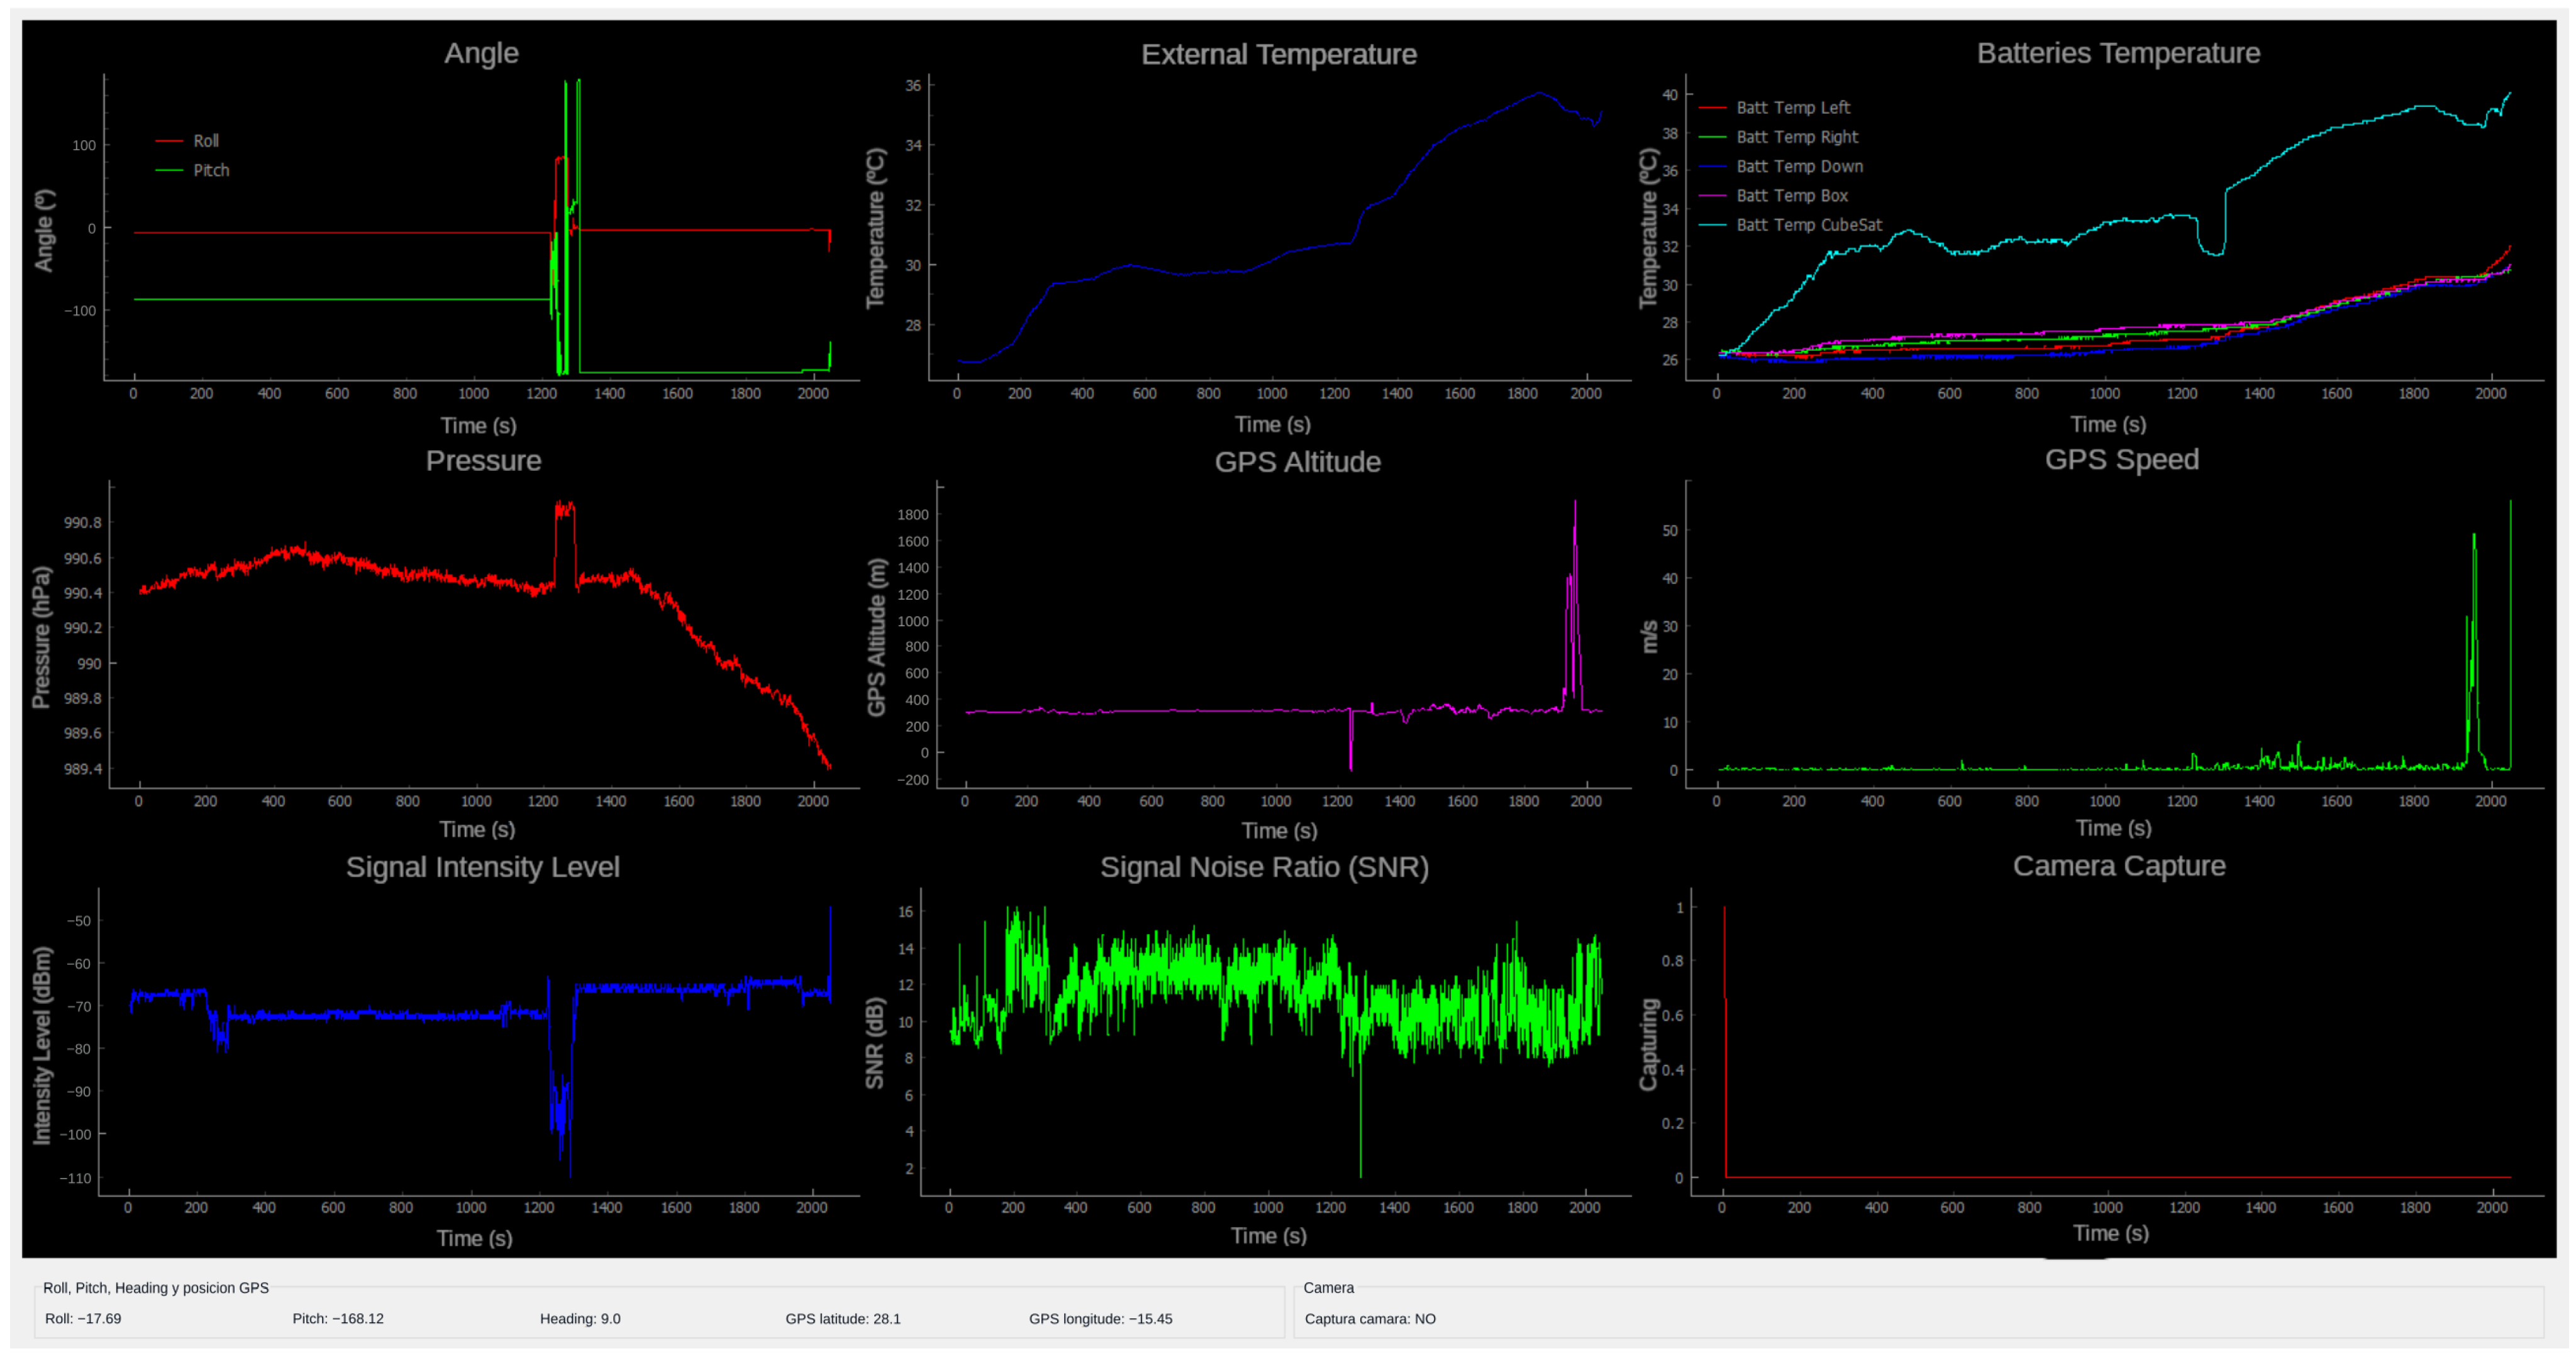Click the Signal Noise Ratio (SNR) title

1264,866
